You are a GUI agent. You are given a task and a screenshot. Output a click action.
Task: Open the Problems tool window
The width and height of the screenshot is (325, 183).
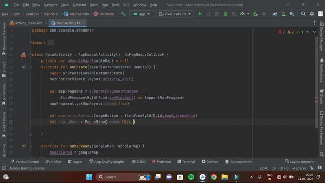coord(161,162)
